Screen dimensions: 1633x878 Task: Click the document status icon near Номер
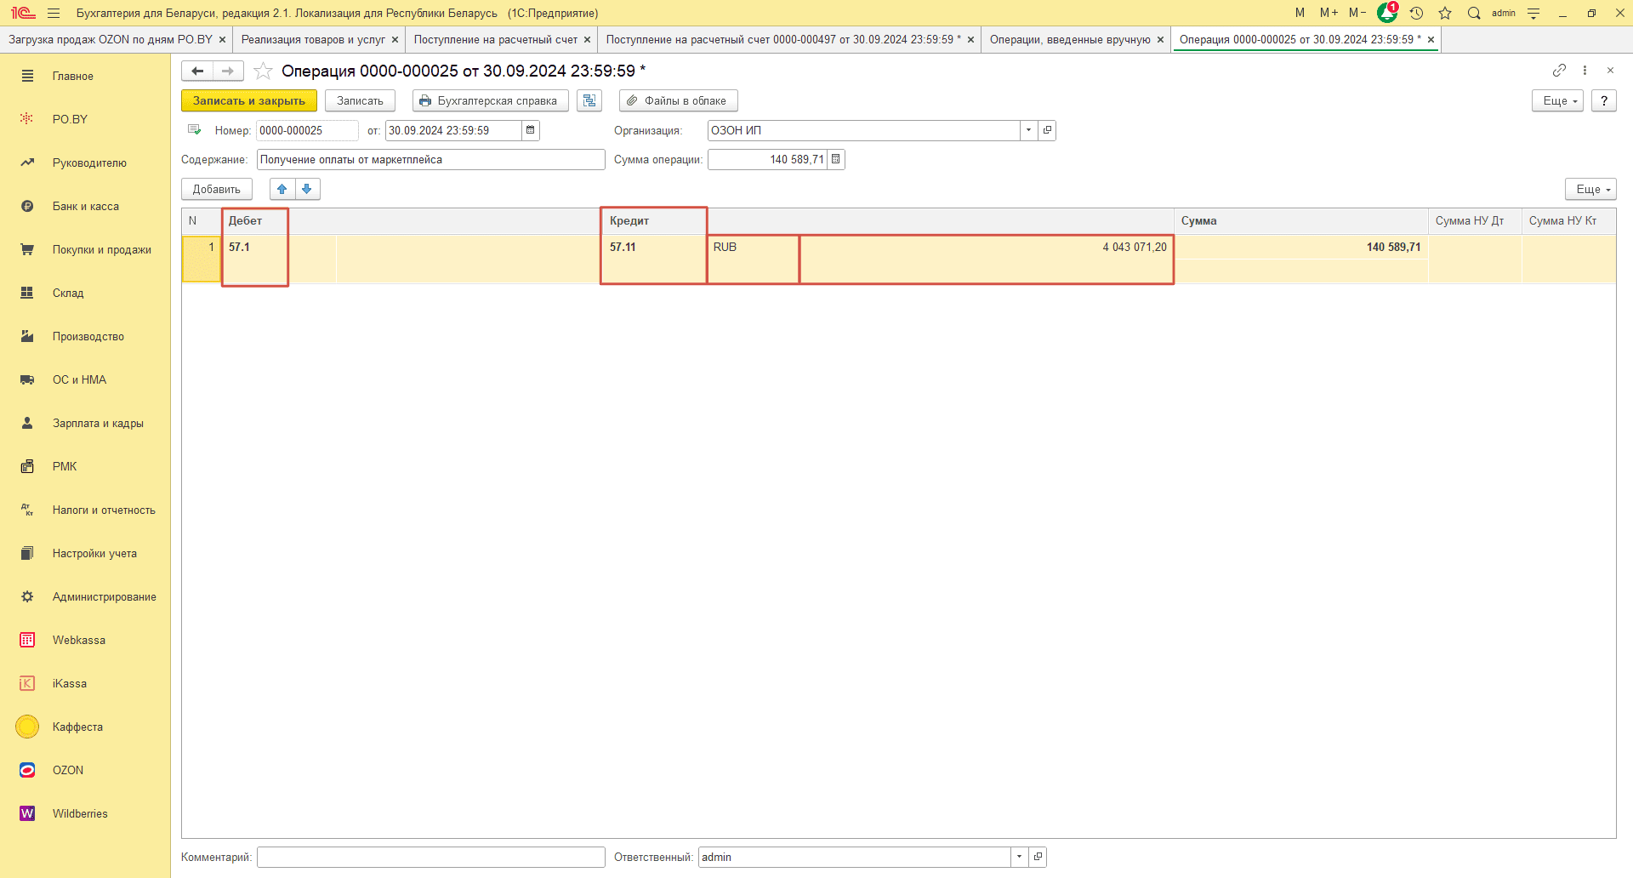(x=194, y=130)
